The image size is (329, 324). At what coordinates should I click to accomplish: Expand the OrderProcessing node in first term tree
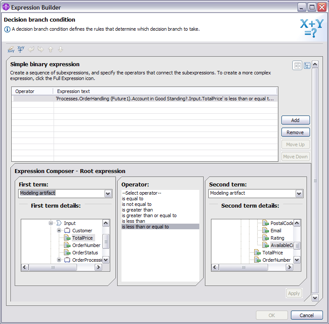pyautogui.click(x=59, y=260)
